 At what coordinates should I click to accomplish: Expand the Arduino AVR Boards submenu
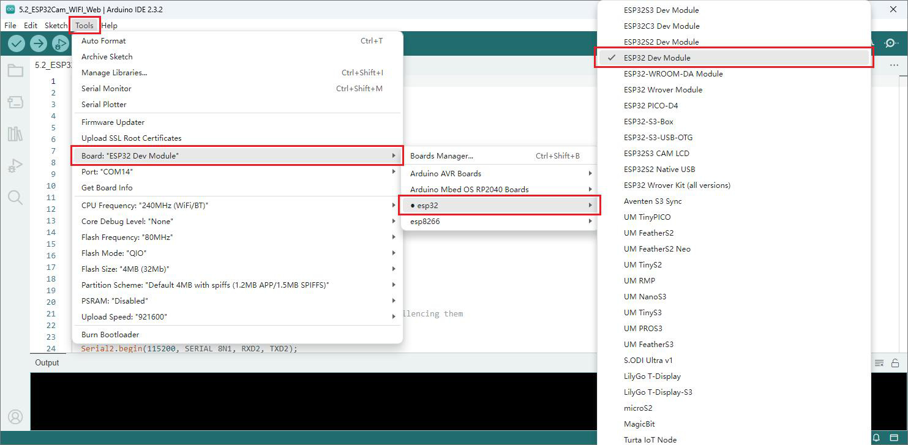click(x=500, y=173)
